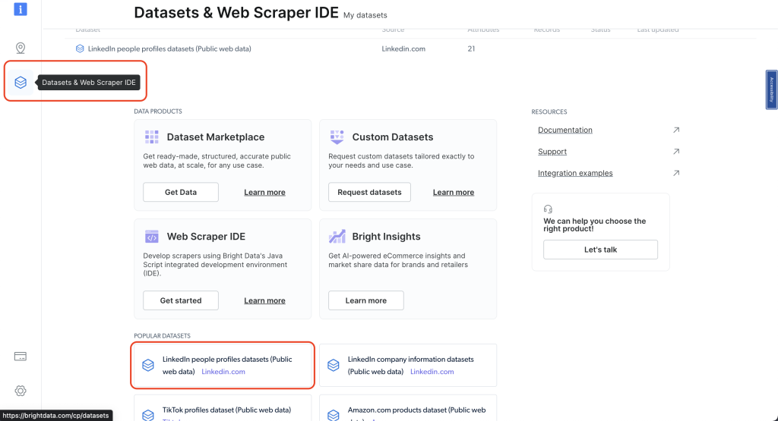Select LinkedIn people profiles popular dataset card
The width and height of the screenshot is (778, 421).
[223, 366]
